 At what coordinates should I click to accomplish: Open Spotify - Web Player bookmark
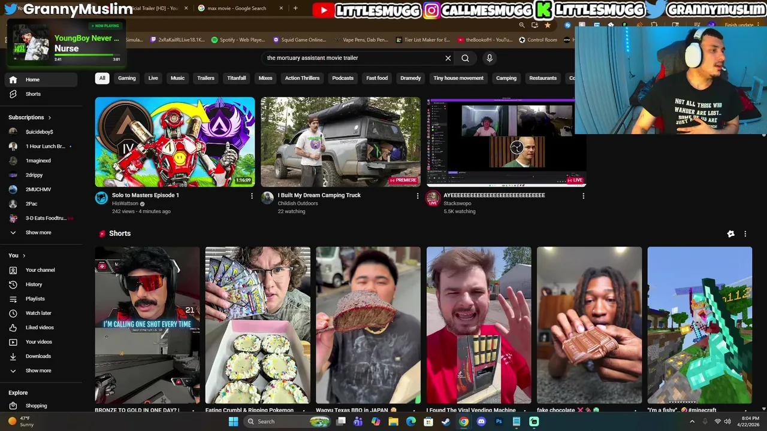(238, 40)
